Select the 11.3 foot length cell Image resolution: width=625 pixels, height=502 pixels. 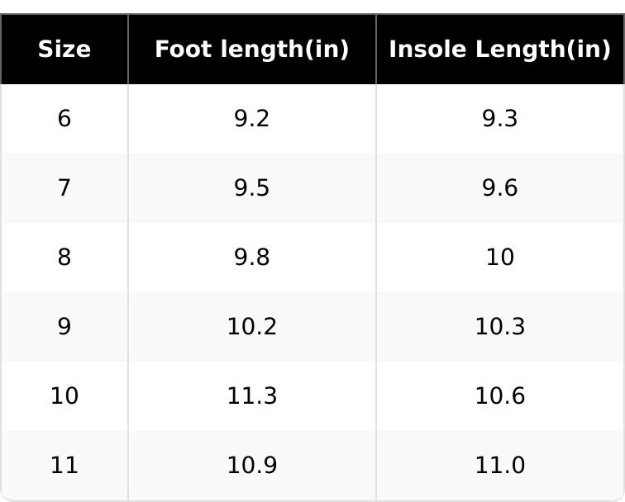point(252,396)
